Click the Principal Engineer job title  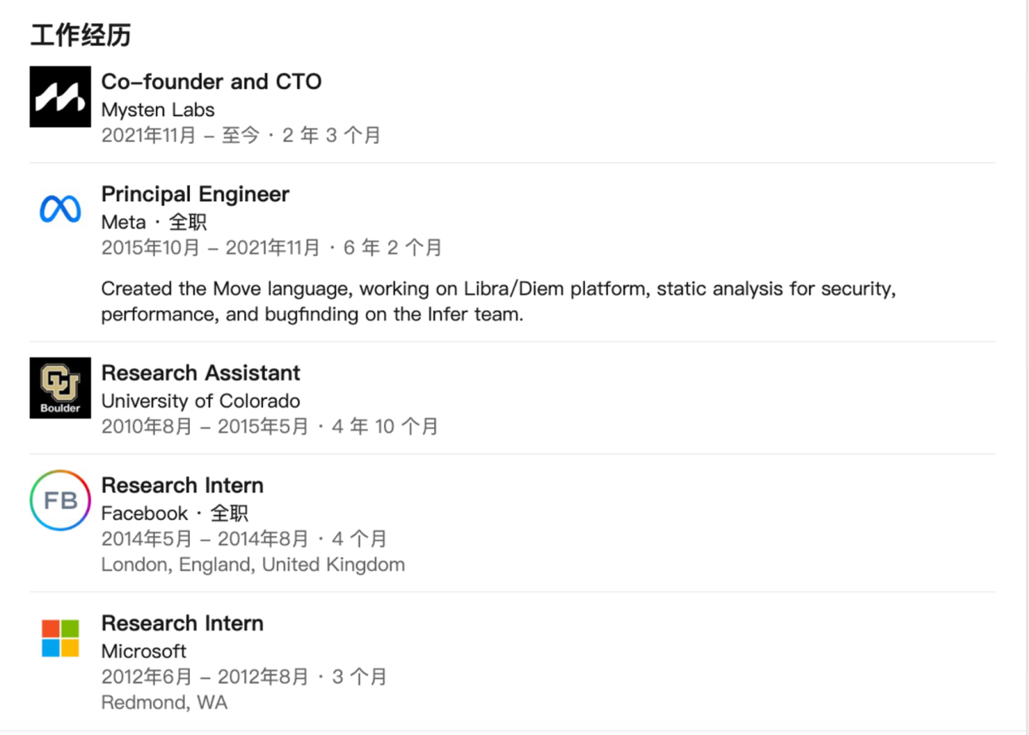click(195, 195)
